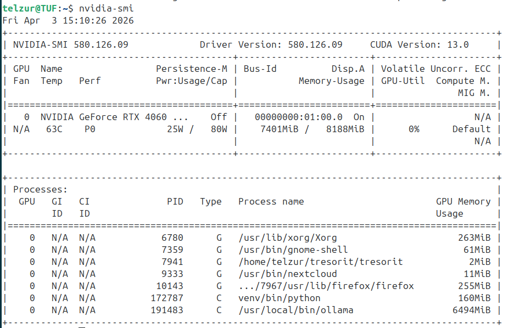Click the GPU name NVIDIA GeForce RTX 4060
508x328 pixels.
pos(114,117)
